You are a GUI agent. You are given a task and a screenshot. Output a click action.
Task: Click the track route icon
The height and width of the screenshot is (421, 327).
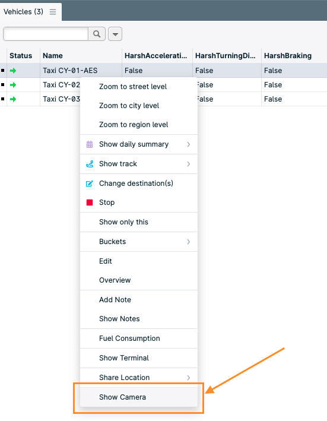coord(90,164)
